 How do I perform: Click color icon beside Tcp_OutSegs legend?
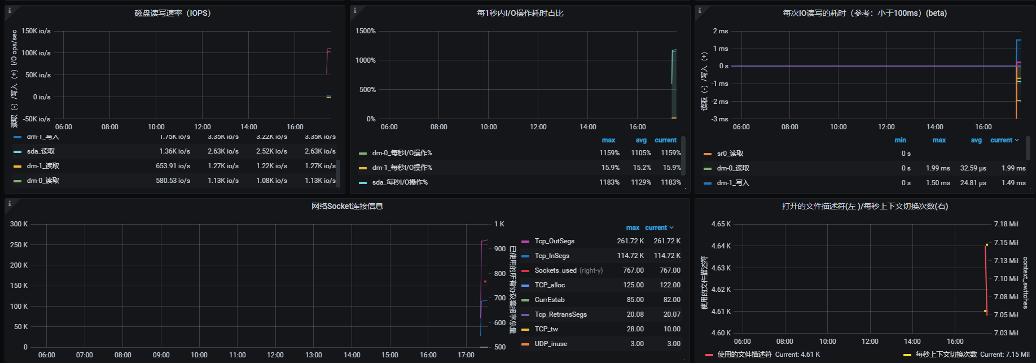(x=525, y=242)
